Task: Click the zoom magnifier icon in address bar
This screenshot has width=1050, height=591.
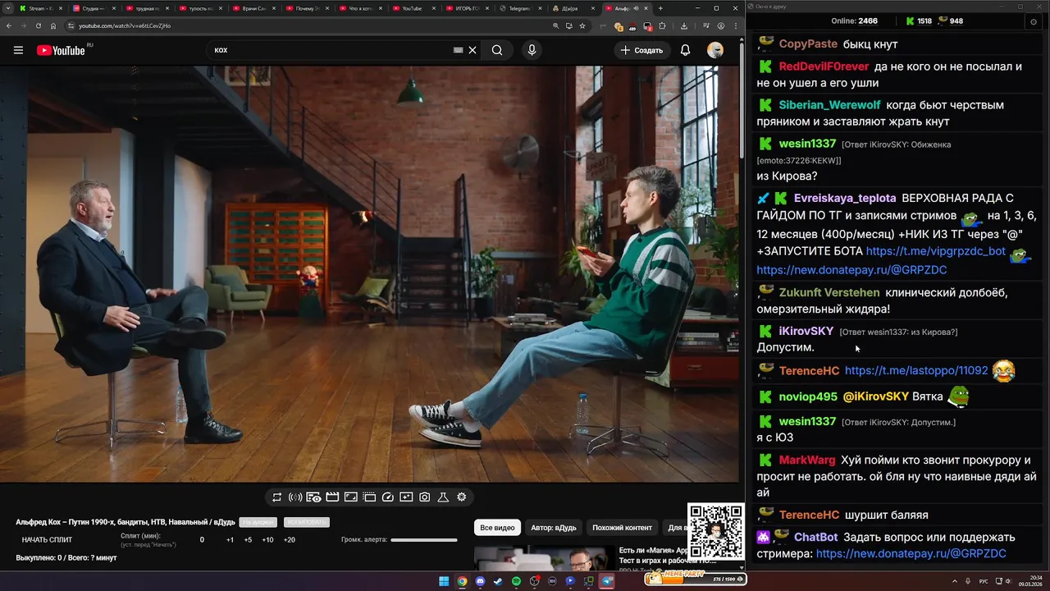Action: pyautogui.click(x=556, y=25)
